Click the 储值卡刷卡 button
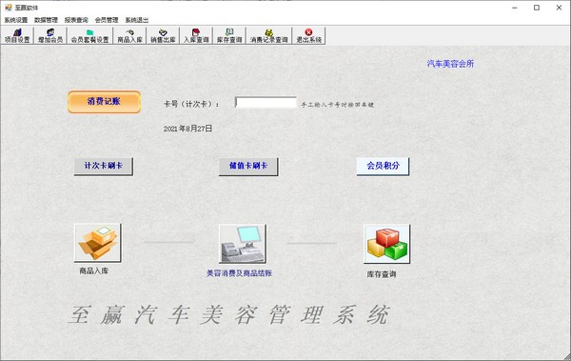This screenshot has height=361, width=571. pos(248,167)
